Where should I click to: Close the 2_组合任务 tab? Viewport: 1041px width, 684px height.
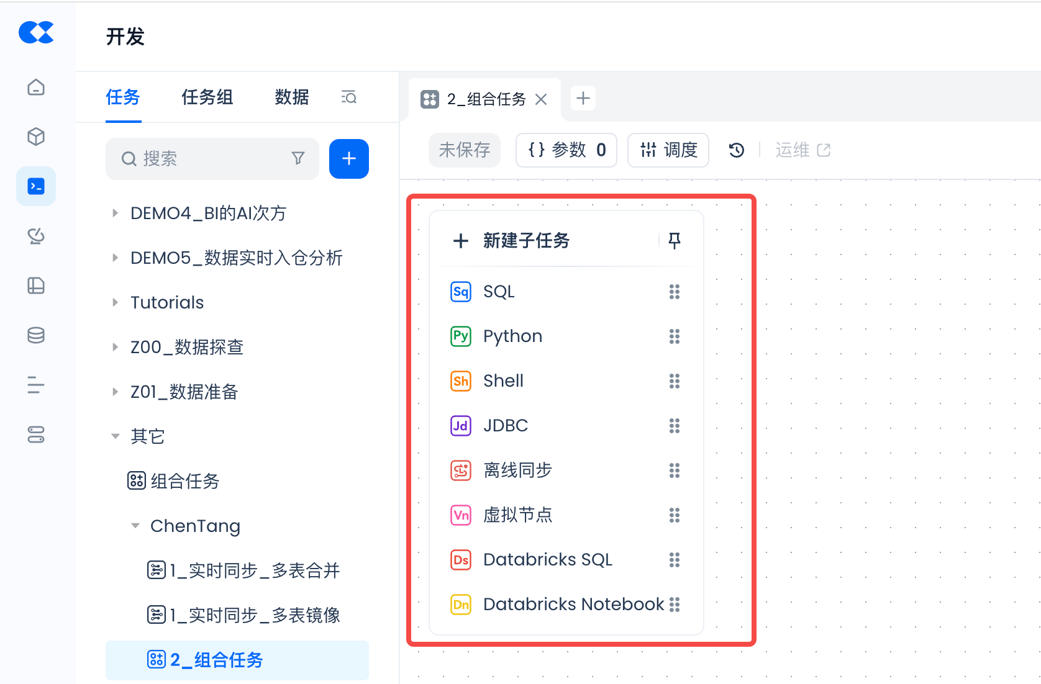pyautogui.click(x=541, y=99)
